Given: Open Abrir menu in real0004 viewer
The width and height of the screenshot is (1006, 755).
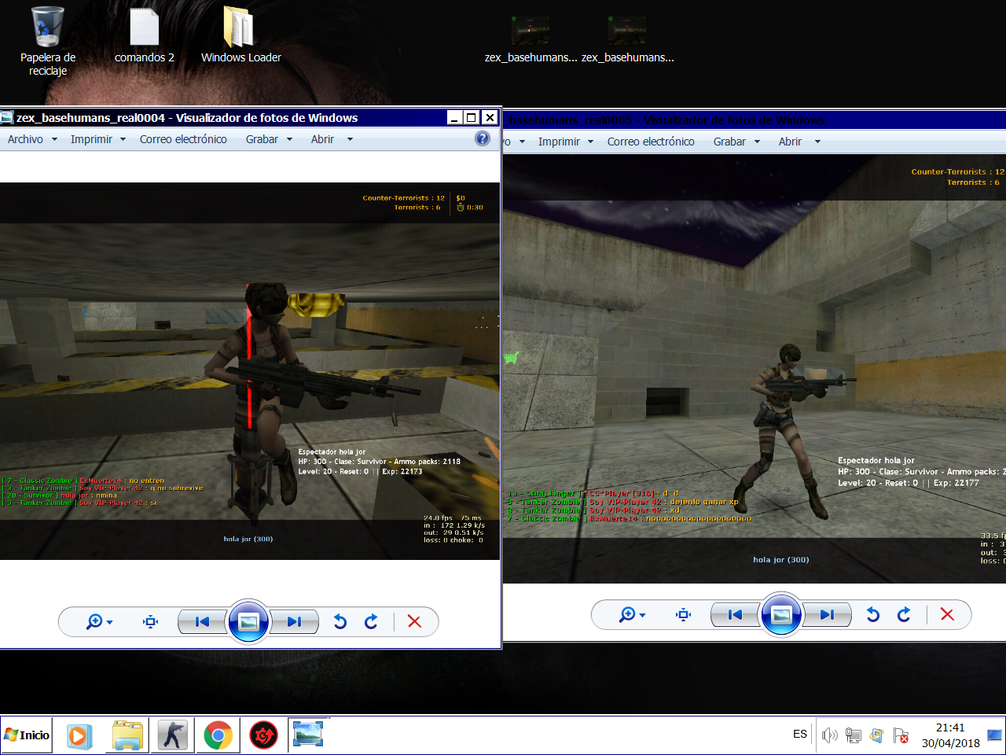Looking at the screenshot, I should pyautogui.click(x=322, y=139).
